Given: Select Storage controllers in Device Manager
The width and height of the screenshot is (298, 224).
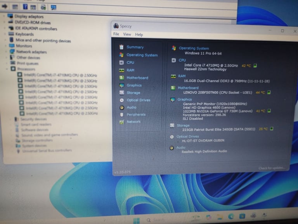Looking at the screenshot, I should point(37,141).
